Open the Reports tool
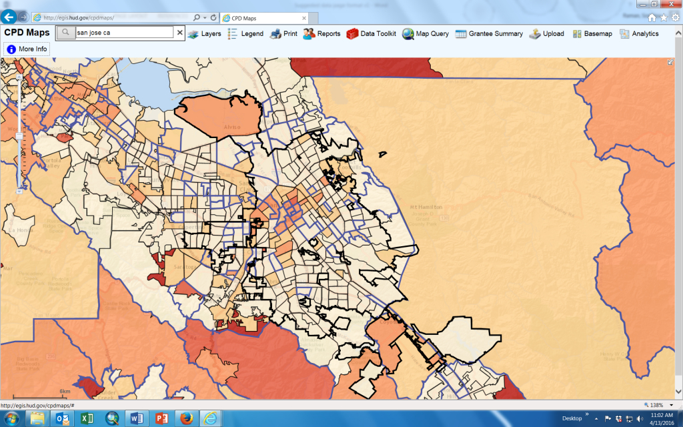Screen dimensions: 683x427 click(321, 33)
